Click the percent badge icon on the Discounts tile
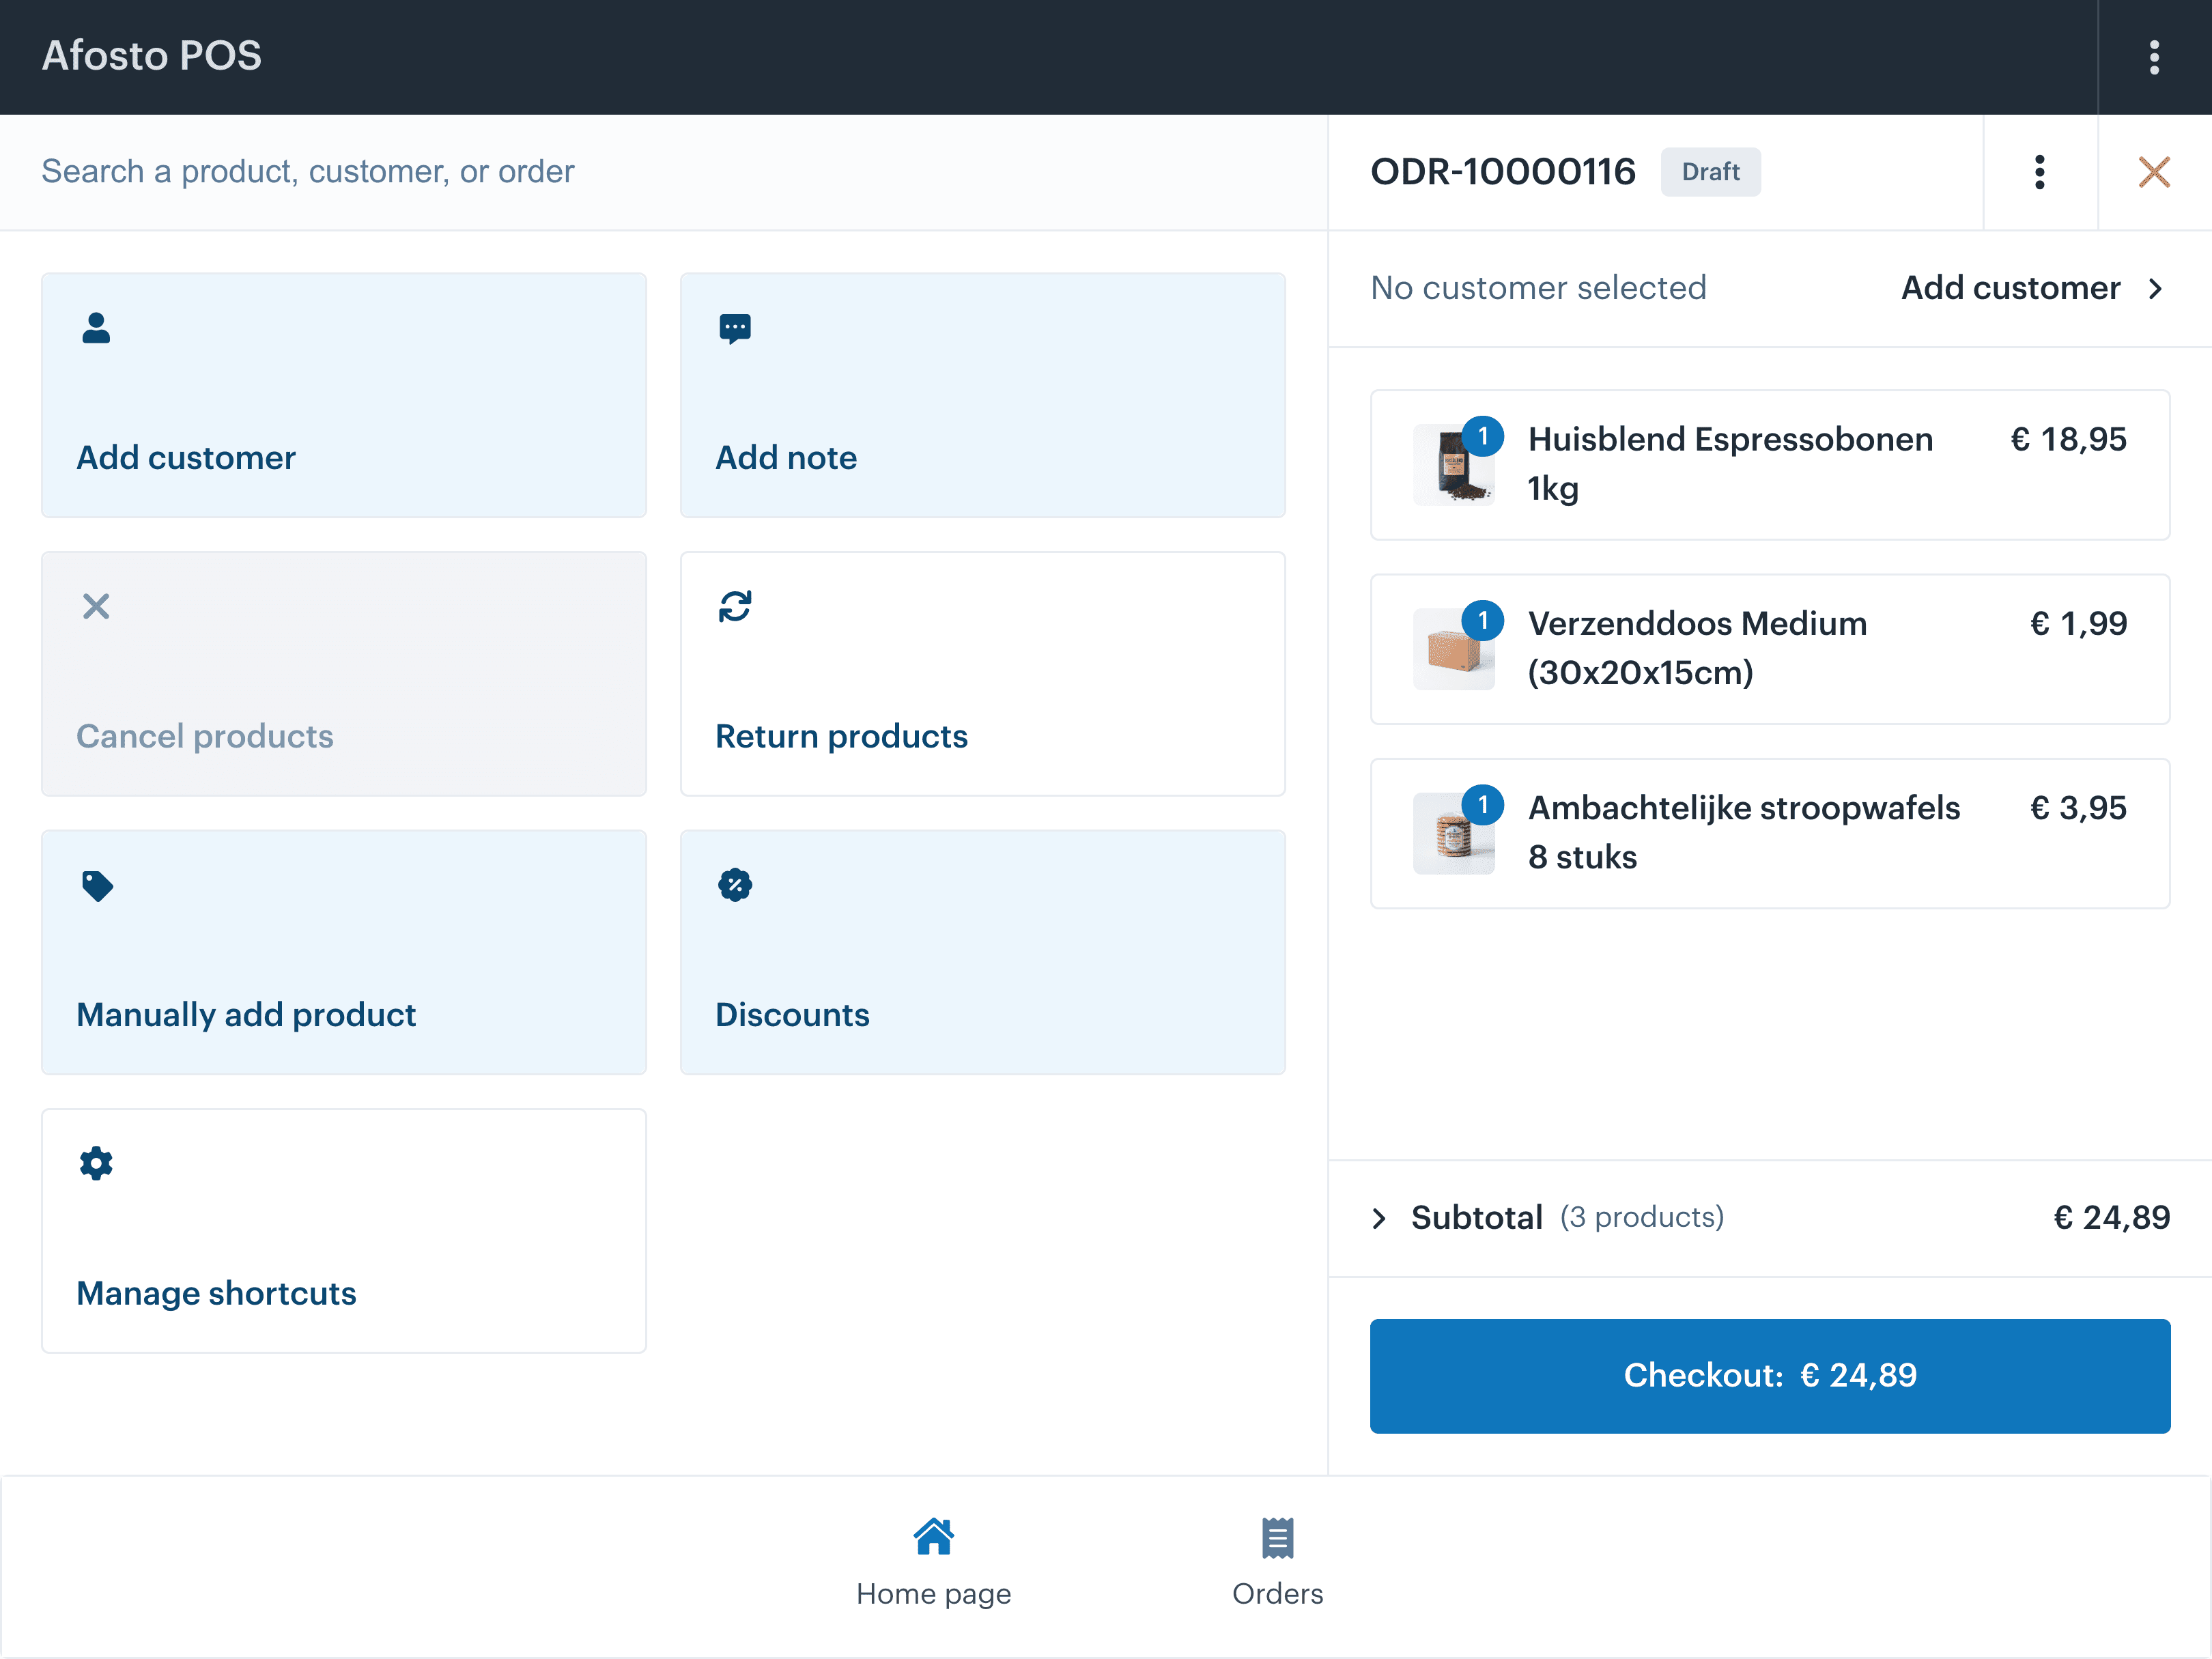The image size is (2212, 1659). [x=735, y=885]
